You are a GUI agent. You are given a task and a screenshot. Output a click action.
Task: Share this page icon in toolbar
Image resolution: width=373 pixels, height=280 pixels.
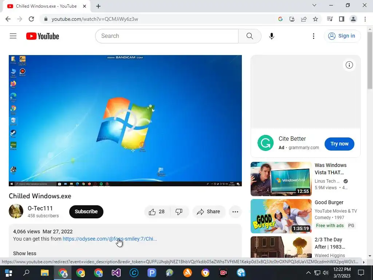point(304,19)
